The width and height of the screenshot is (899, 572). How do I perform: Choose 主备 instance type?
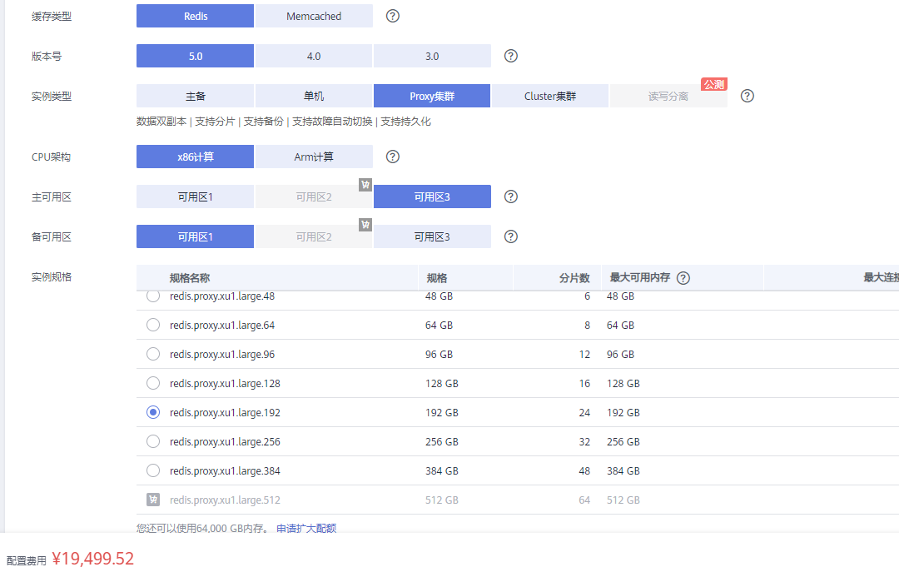[x=195, y=96]
